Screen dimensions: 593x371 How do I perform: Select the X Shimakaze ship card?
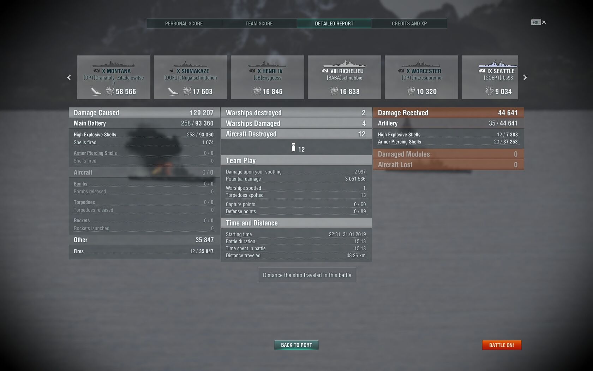point(191,77)
